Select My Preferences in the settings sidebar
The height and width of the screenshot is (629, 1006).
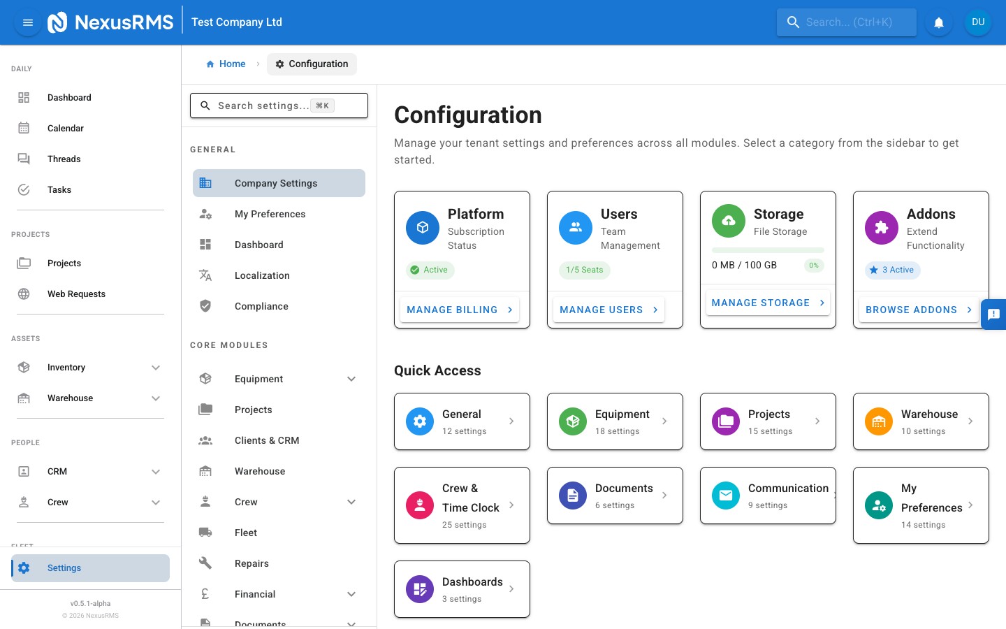click(270, 214)
